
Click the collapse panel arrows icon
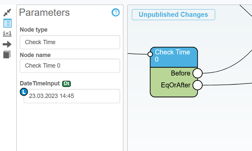pyautogui.click(x=7, y=13)
